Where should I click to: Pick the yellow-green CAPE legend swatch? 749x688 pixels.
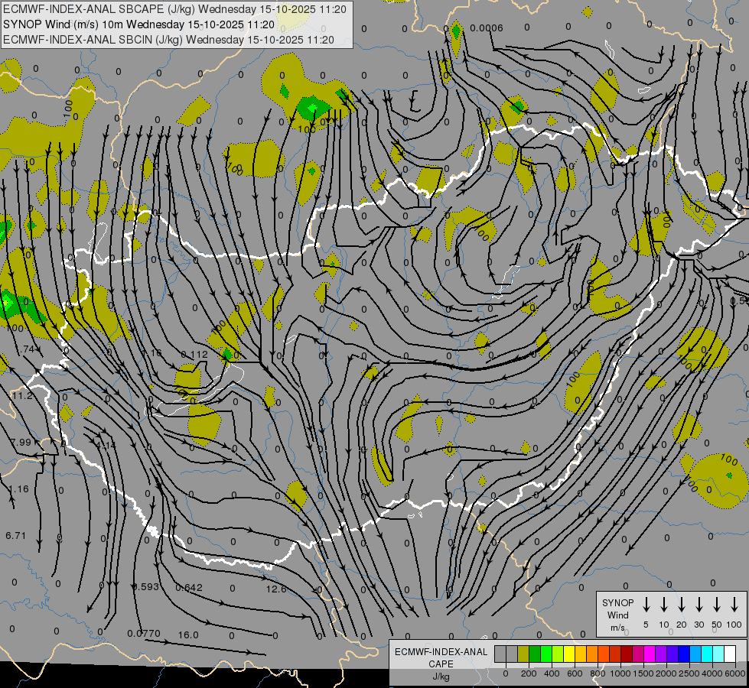click(558, 654)
